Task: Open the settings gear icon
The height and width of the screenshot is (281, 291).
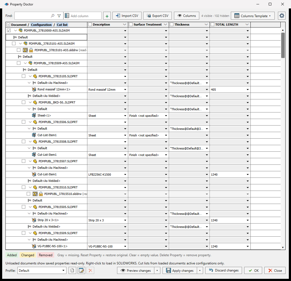Action: tap(282, 16)
